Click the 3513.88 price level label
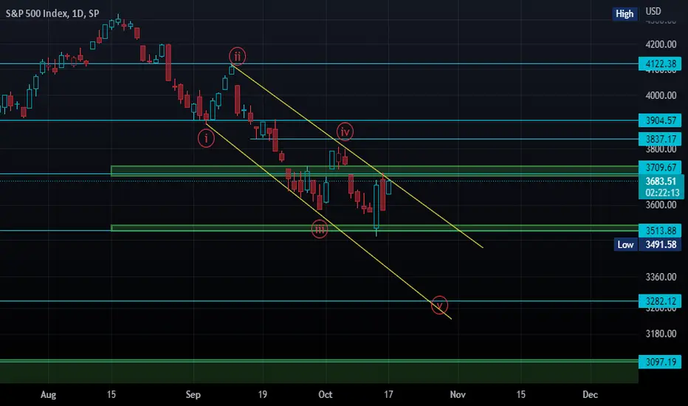688x406 pixels. point(661,230)
